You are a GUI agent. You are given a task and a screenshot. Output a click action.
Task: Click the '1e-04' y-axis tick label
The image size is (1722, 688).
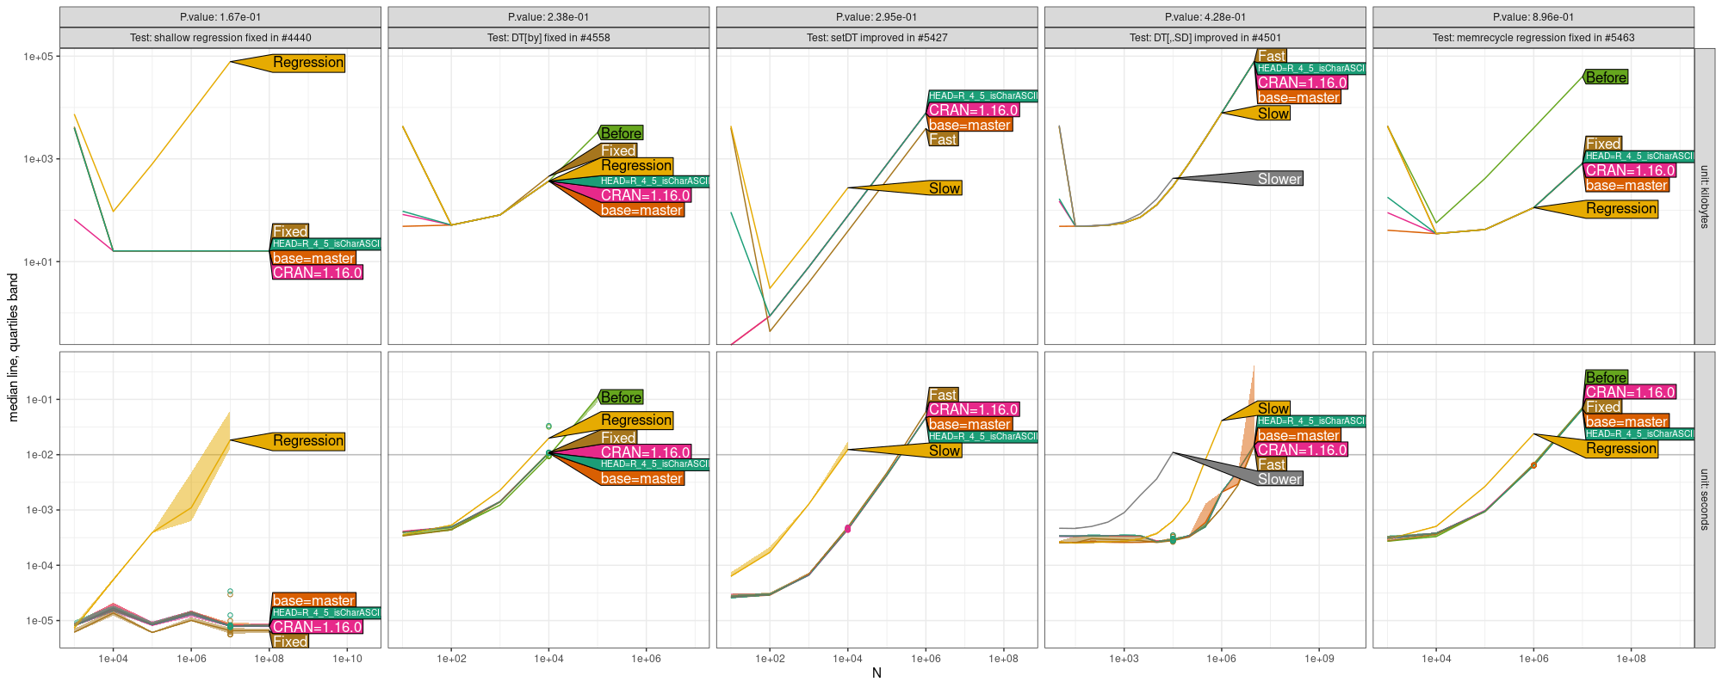click(x=40, y=566)
